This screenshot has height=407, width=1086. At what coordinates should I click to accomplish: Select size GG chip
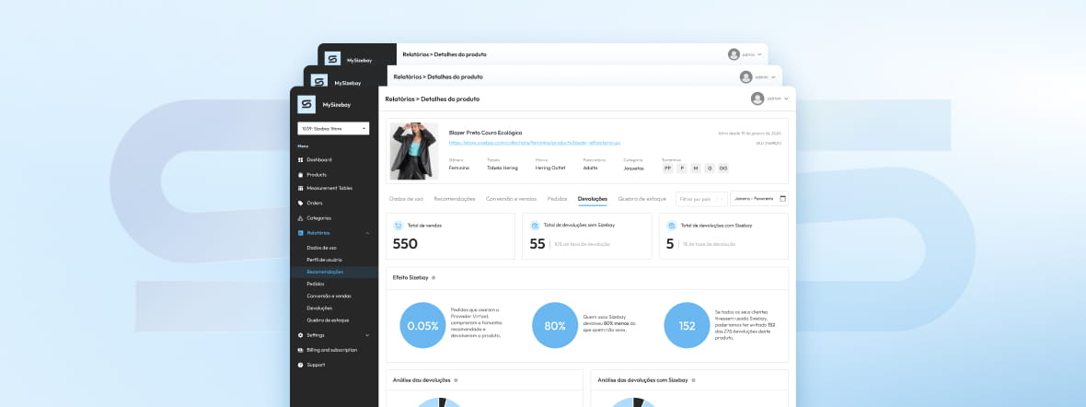coord(723,168)
